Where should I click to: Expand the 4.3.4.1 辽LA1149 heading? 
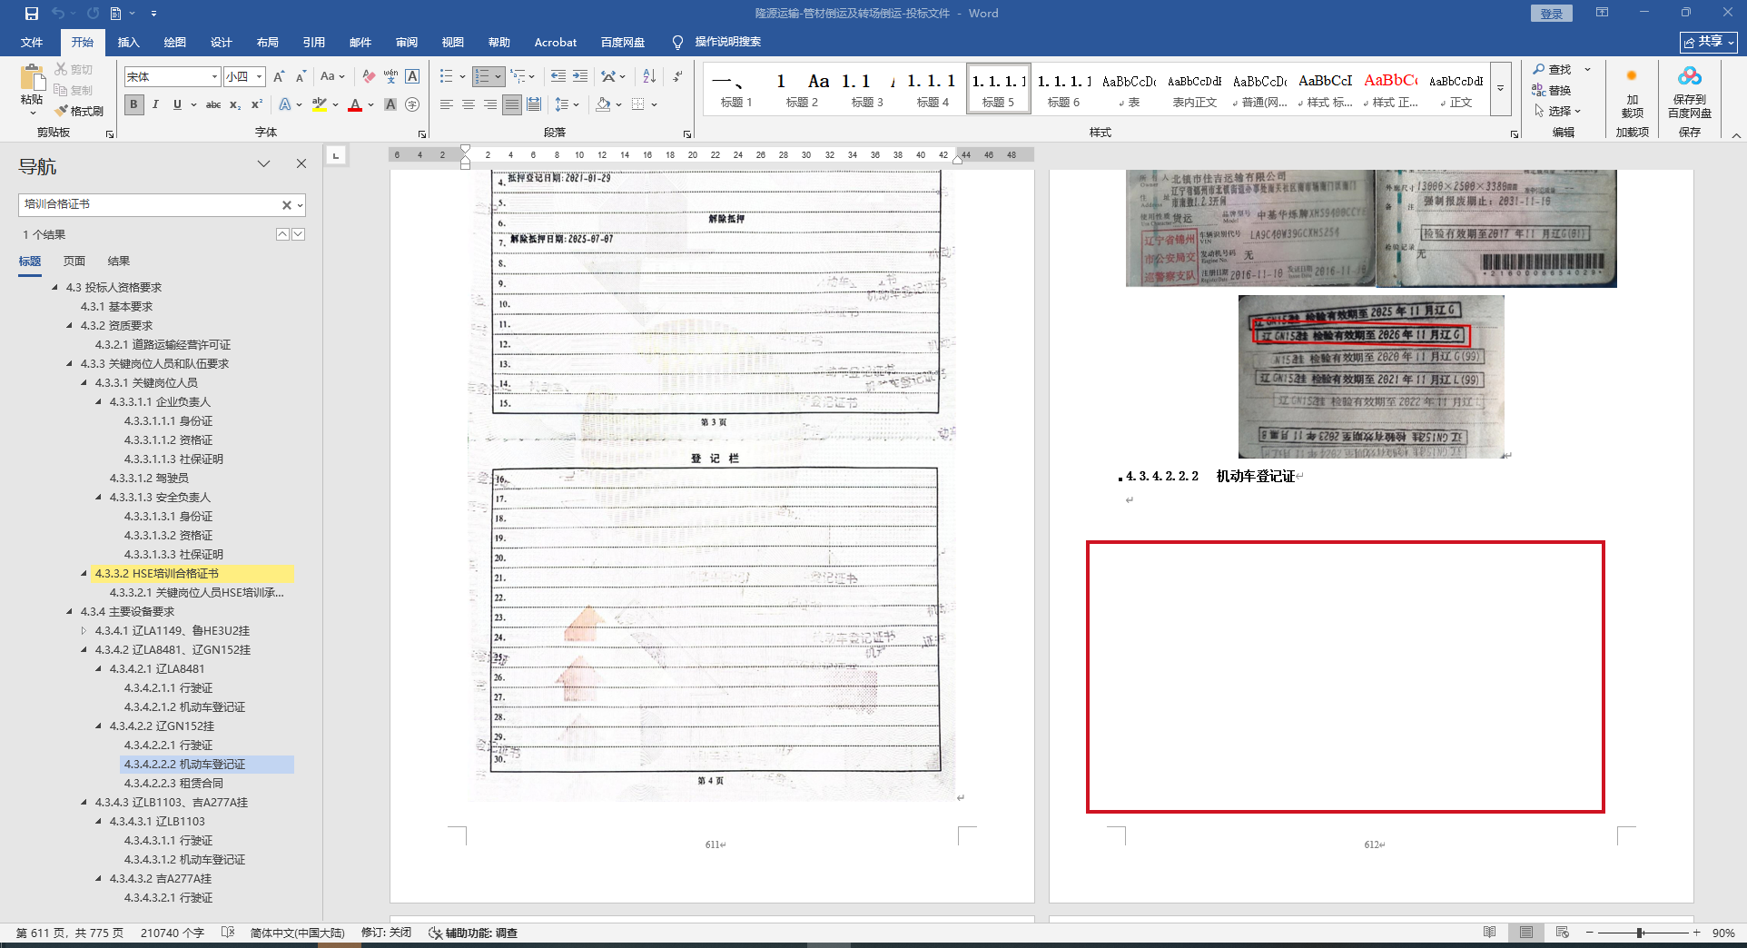pyautogui.click(x=84, y=631)
